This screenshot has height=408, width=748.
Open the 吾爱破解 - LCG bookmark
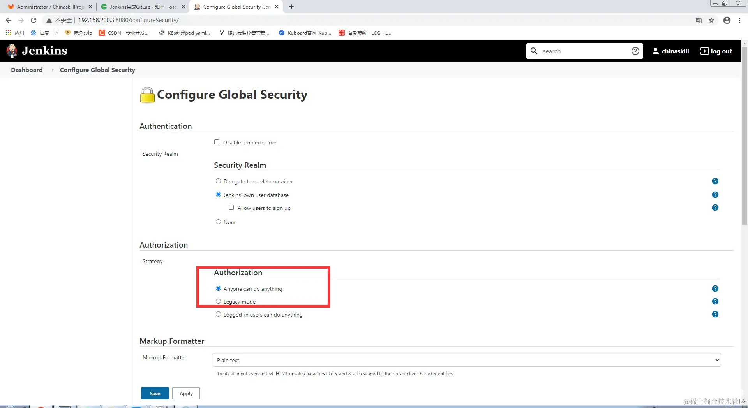coord(365,33)
